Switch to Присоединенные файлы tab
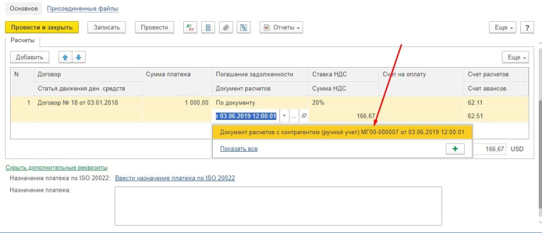 (x=83, y=9)
